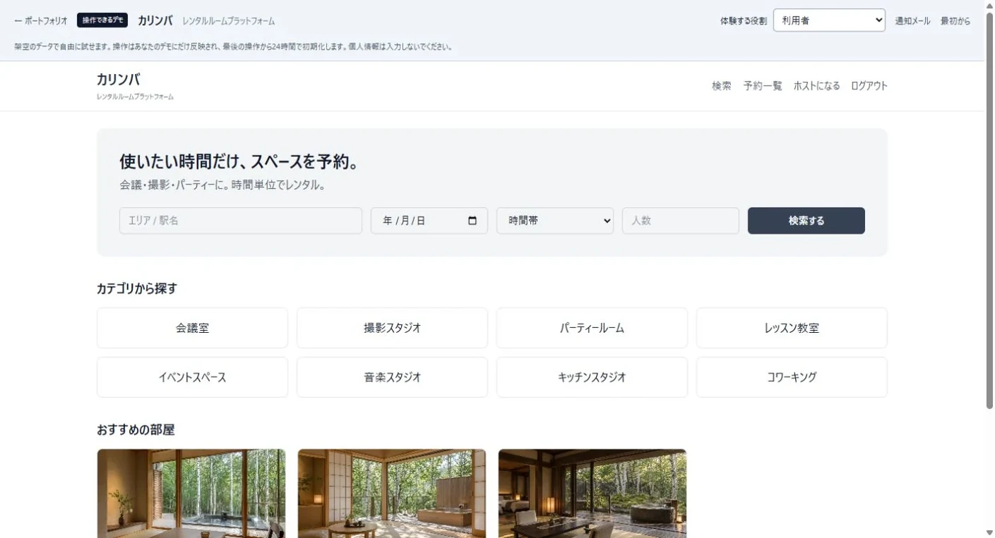Image resolution: width=995 pixels, height=538 pixels.
Task: Choose the イベントスペース category
Action: [192, 377]
